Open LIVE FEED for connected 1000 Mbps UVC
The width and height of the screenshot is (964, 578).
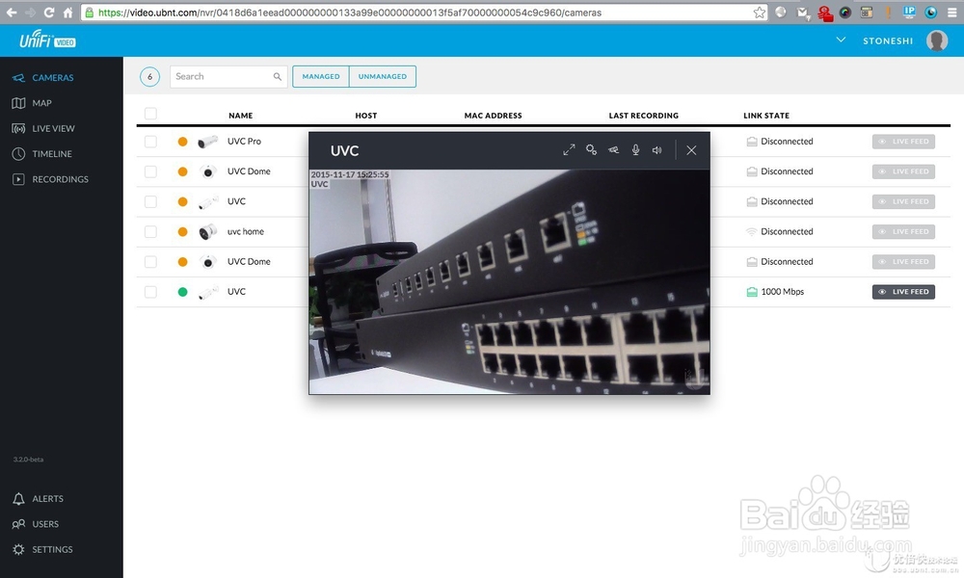tap(904, 292)
